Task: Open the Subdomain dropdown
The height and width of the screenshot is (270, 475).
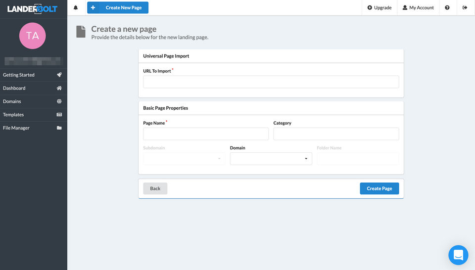Action: click(184, 159)
